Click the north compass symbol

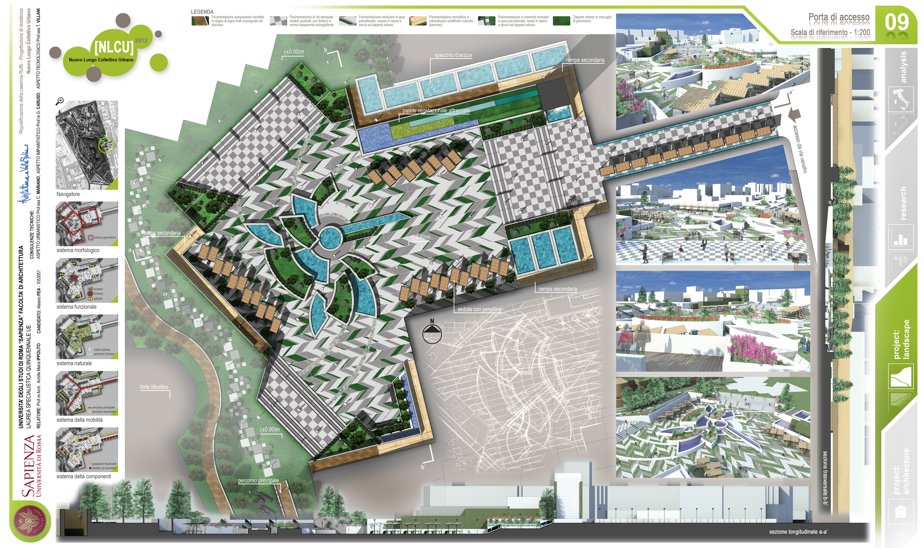tap(431, 331)
